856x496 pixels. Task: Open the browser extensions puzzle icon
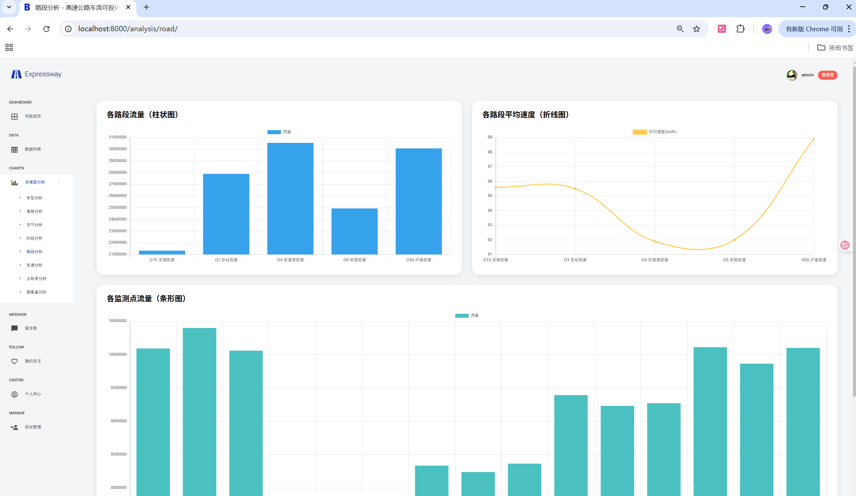point(740,29)
